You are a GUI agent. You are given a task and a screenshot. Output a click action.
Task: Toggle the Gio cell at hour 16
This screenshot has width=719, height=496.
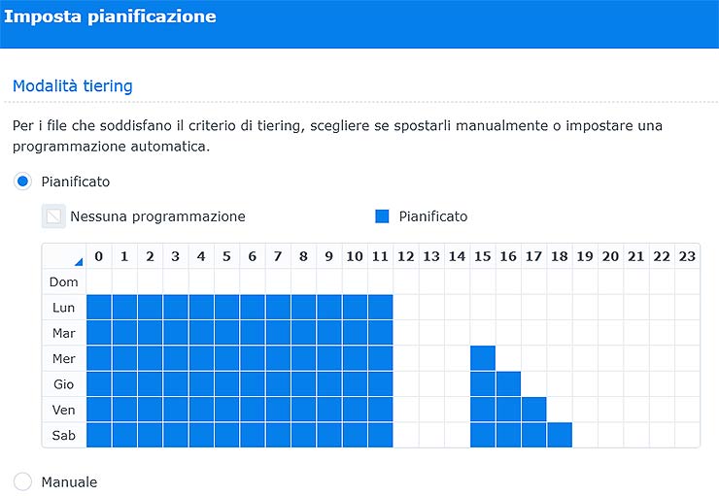tap(508, 384)
